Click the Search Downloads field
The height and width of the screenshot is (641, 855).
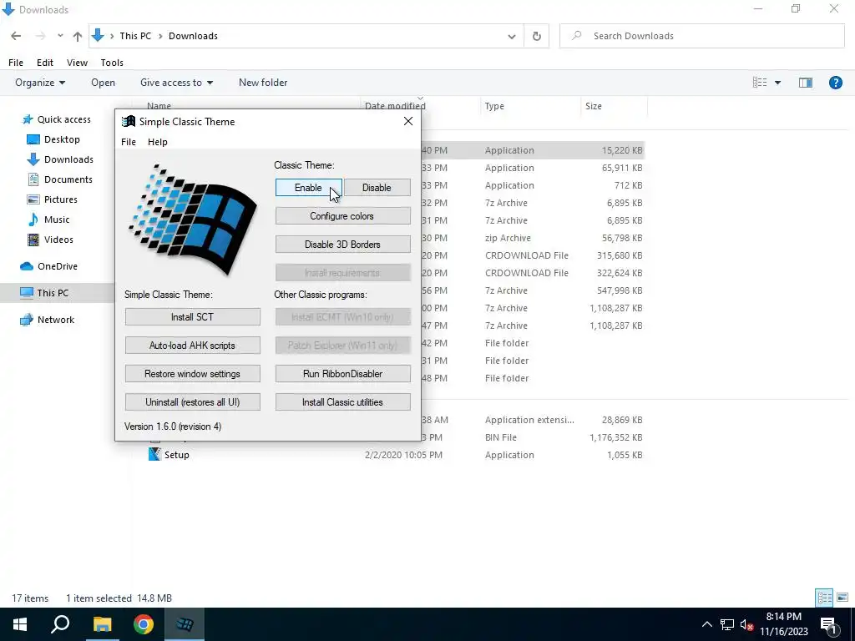(701, 36)
